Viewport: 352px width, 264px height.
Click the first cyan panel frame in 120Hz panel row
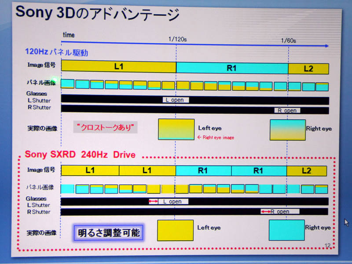[x=68, y=84]
